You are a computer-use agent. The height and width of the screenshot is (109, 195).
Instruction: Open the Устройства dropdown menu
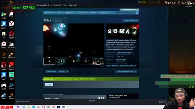[83, 13]
